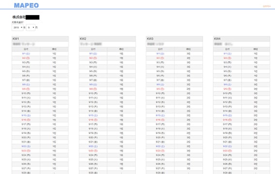Viewport: 275px width, 174px height.
Task: Open the month dropdown showing 9
Action: (x=31, y=28)
